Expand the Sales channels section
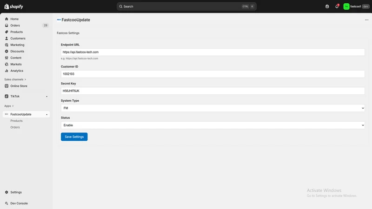The height and width of the screenshot is (209, 372). pyautogui.click(x=15, y=79)
